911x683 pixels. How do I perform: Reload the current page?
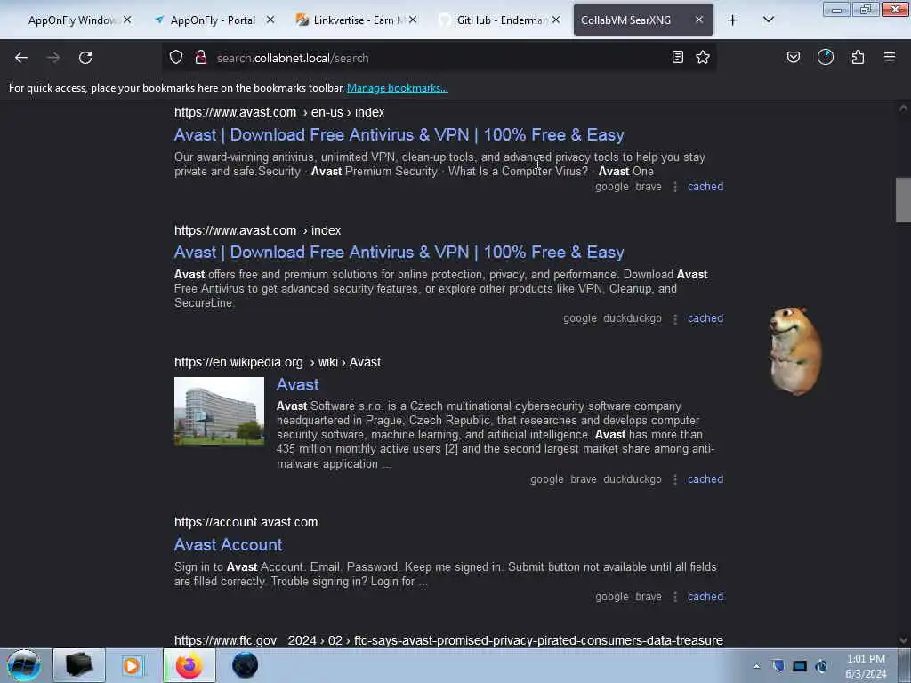click(85, 58)
